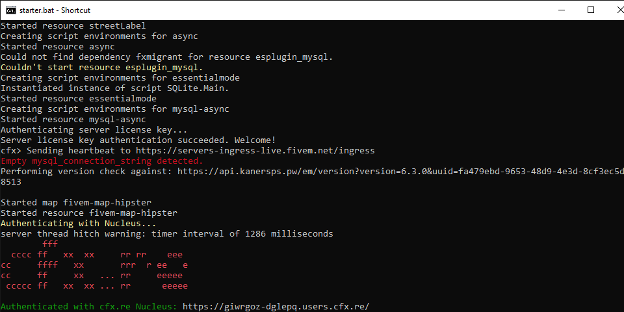Image resolution: width=624 pixels, height=312 pixels.
Task: Click the green Authenticated with cfx.re Nucleus text
Action: (x=89, y=306)
